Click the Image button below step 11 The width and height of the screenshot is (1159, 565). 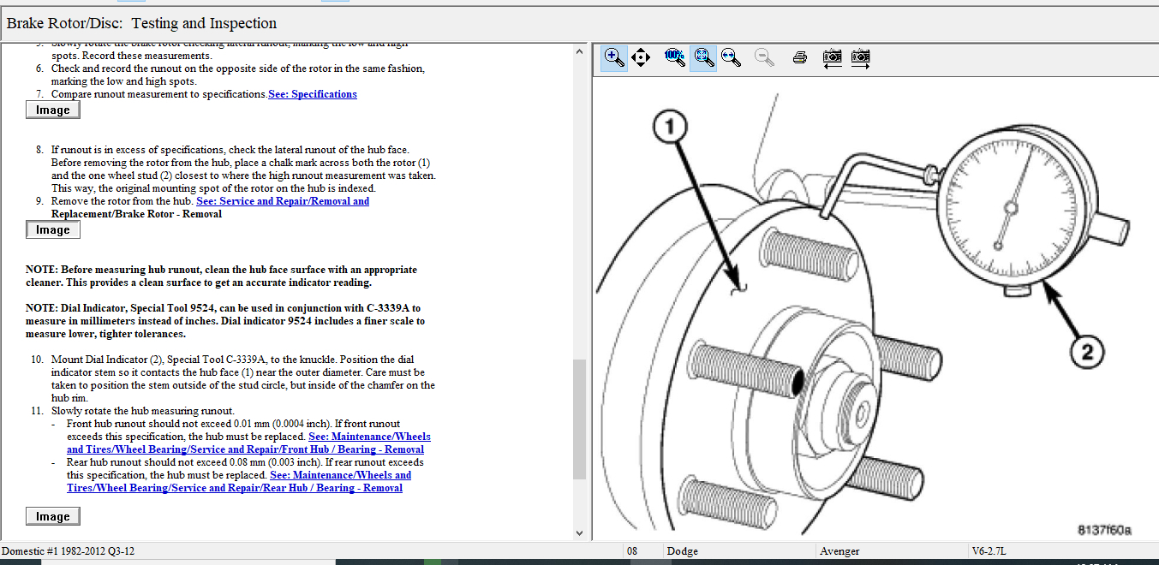click(x=53, y=517)
